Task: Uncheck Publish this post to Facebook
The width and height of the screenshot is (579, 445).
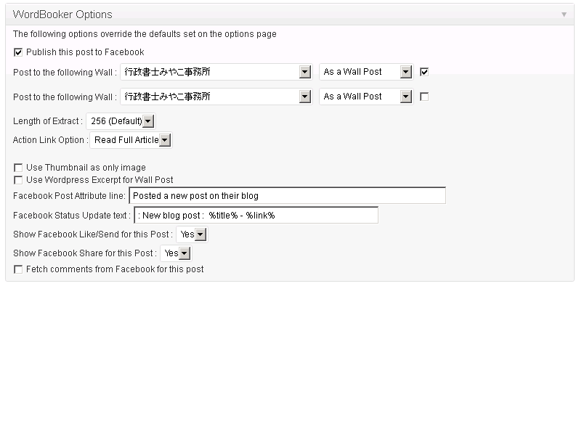Action: 18,52
